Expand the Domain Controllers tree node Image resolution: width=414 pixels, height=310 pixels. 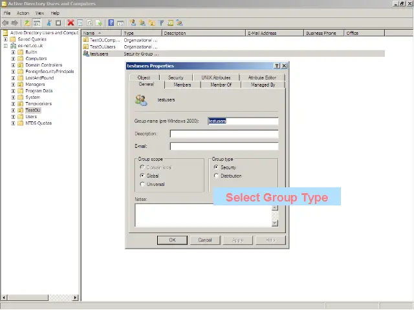pyautogui.click(x=13, y=65)
